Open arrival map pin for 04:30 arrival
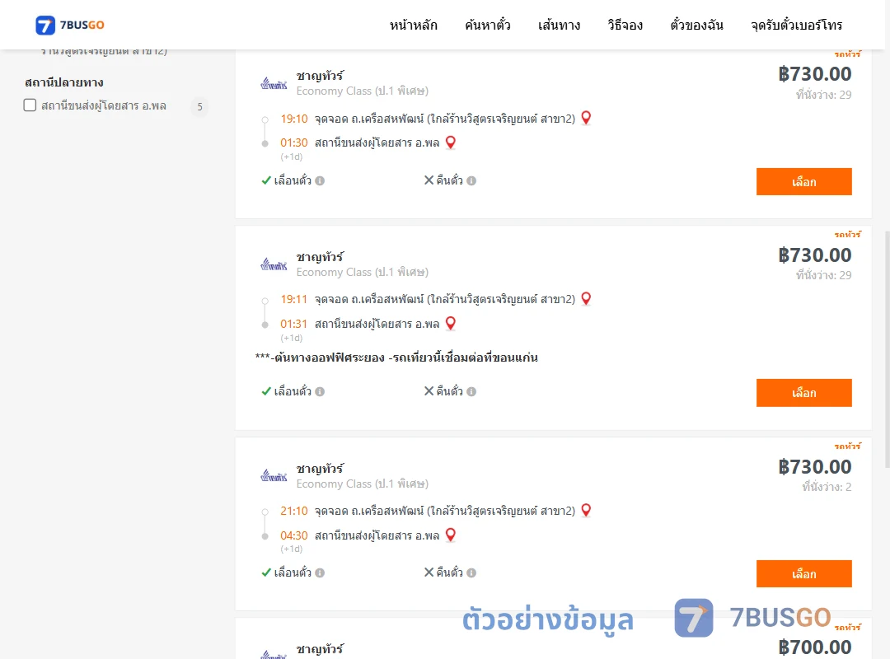 coord(451,535)
